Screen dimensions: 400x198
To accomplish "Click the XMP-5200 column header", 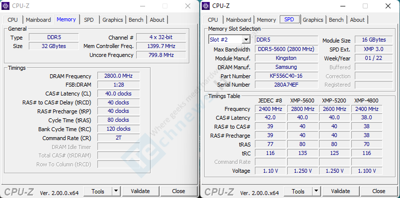I will click(x=334, y=100).
